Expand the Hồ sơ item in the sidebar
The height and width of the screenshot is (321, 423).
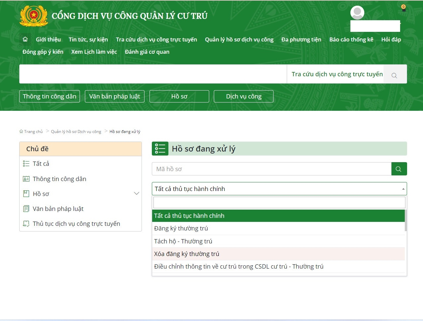pos(137,193)
